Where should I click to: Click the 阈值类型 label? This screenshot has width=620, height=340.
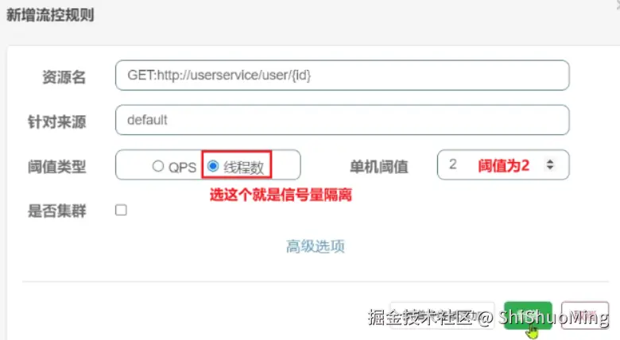coord(57,167)
